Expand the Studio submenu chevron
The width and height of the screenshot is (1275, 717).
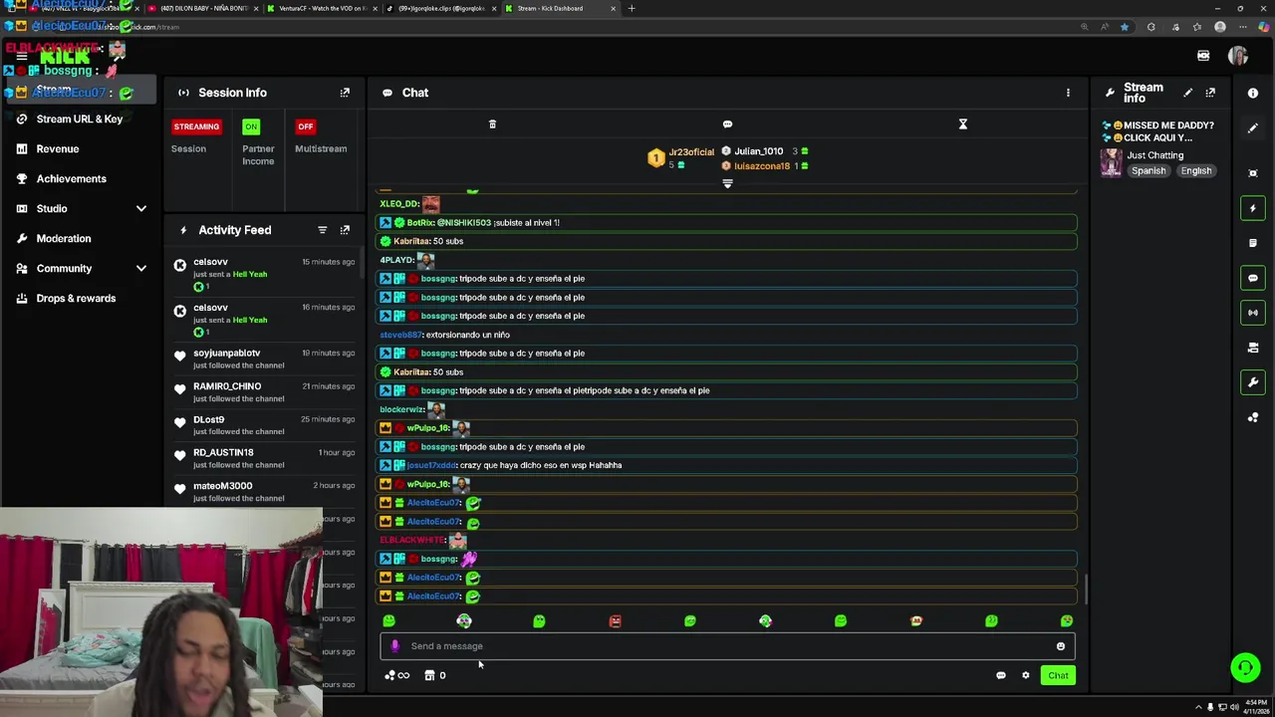pyautogui.click(x=141, y=208)
